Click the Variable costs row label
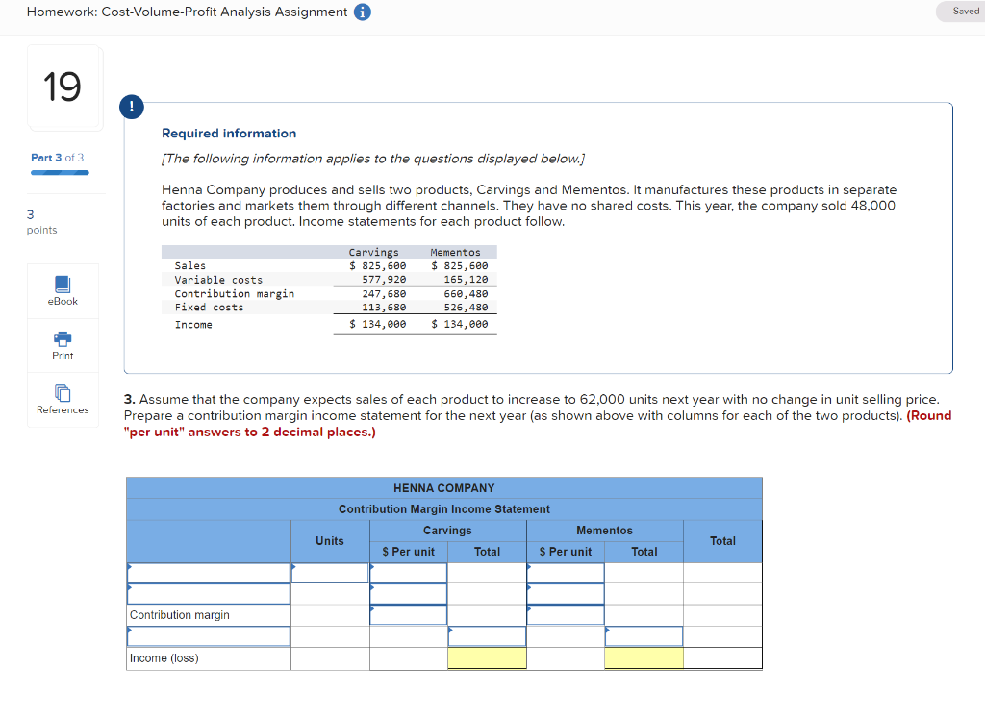The width and height of the screenshot is (985, 718). click(x=218, y=280)
